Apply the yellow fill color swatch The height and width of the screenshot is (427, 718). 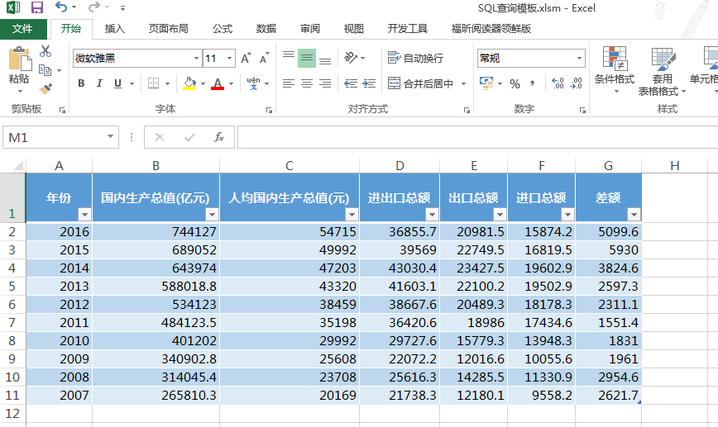(189, 83)
